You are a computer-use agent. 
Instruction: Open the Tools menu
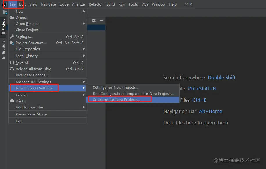click(133, 4)
